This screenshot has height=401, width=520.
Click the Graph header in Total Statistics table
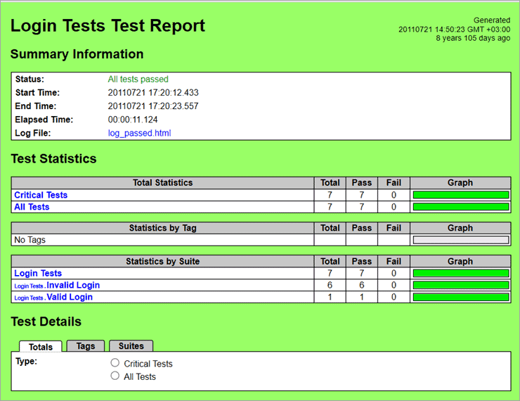460,183
